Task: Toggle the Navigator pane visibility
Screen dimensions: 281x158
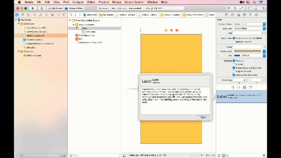Action: [x=250, y=8]
